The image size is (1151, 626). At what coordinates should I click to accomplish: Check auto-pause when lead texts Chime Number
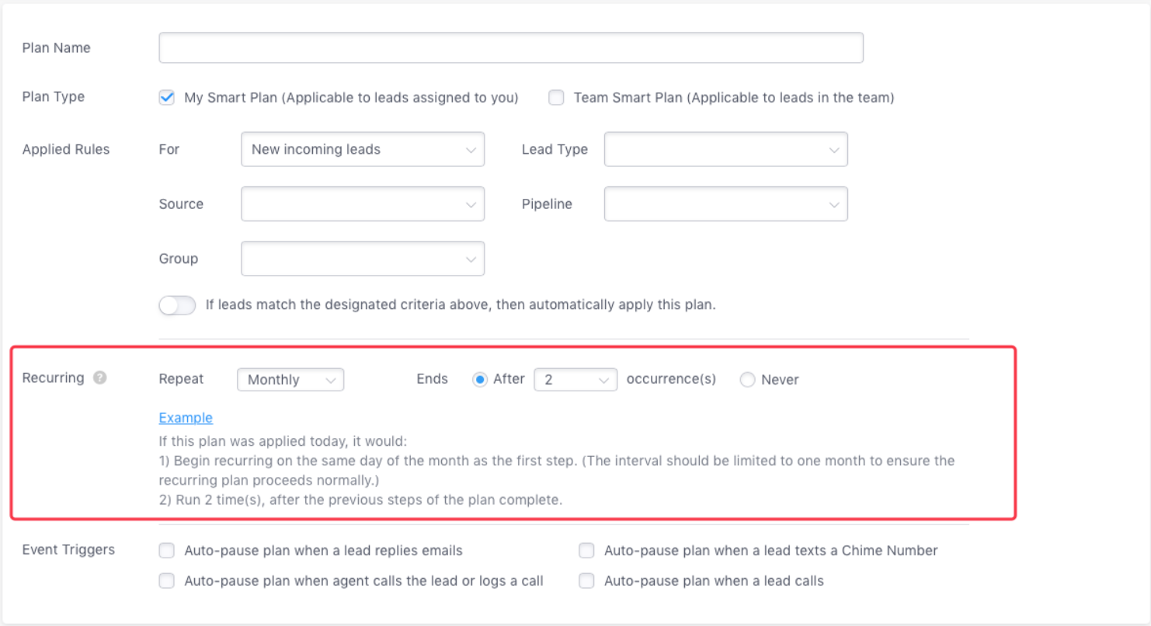pos(586,551)
